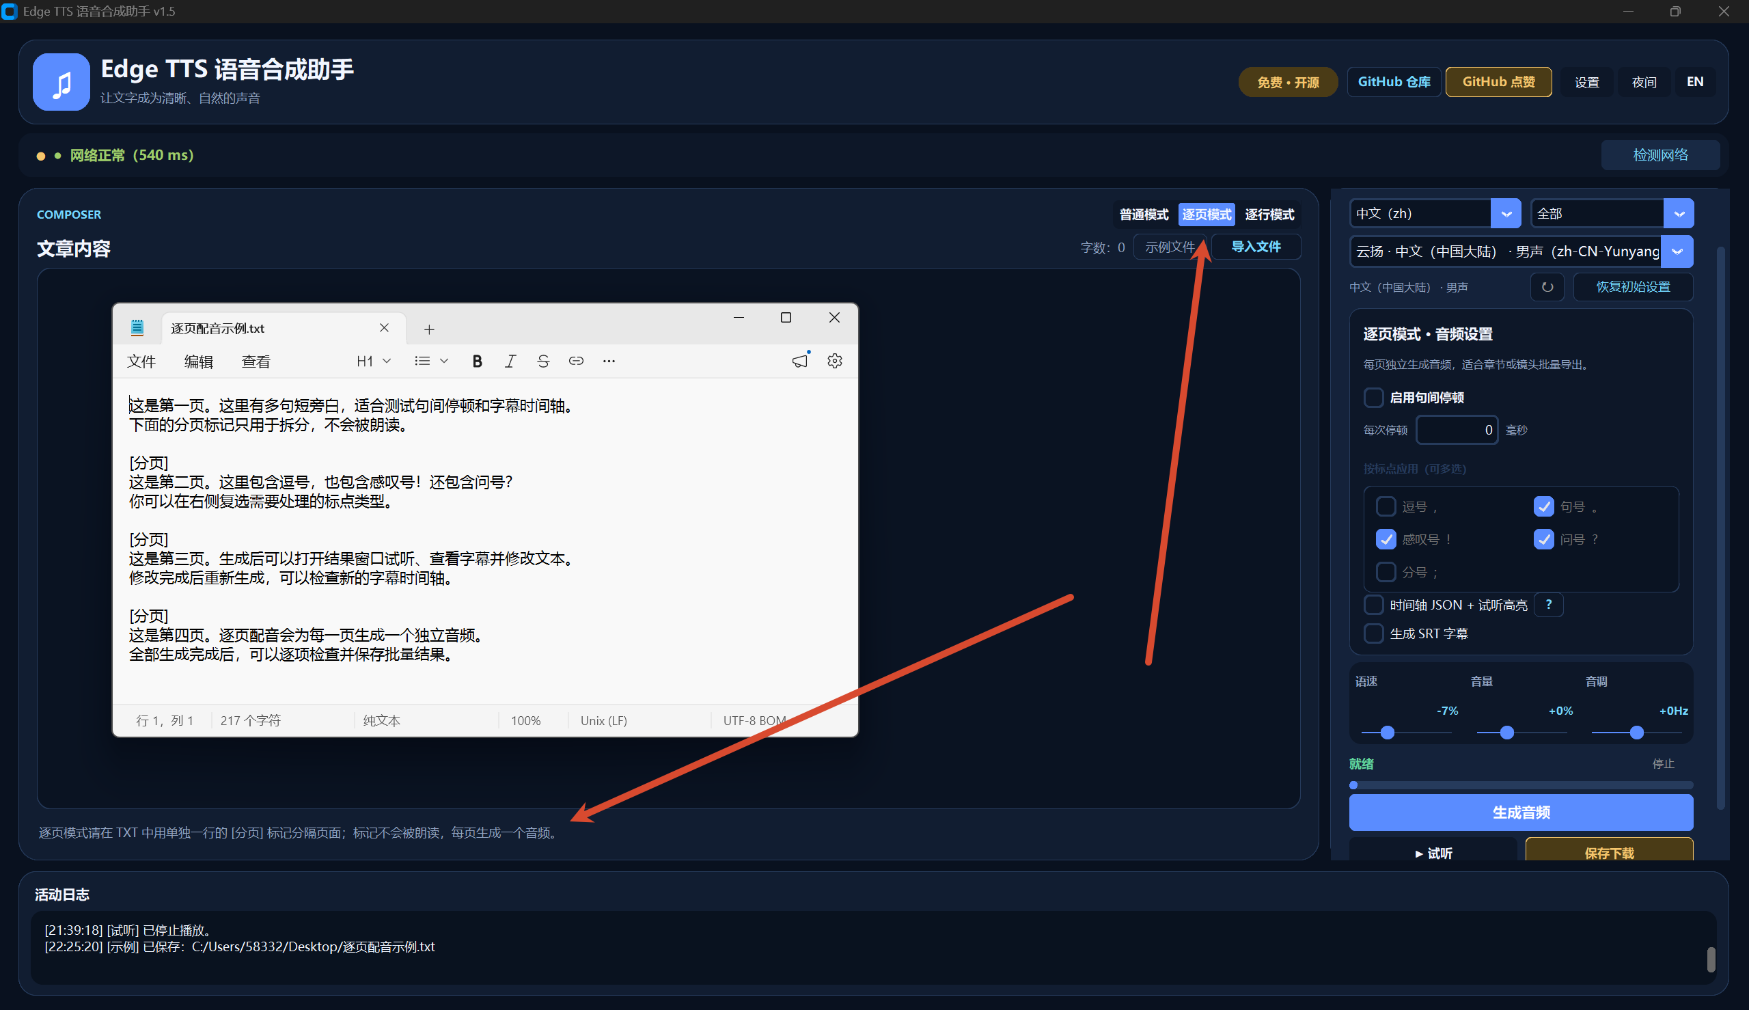Click the Notepad app icon
The image size is (1749, 1010).
click(x=137, y=328)
